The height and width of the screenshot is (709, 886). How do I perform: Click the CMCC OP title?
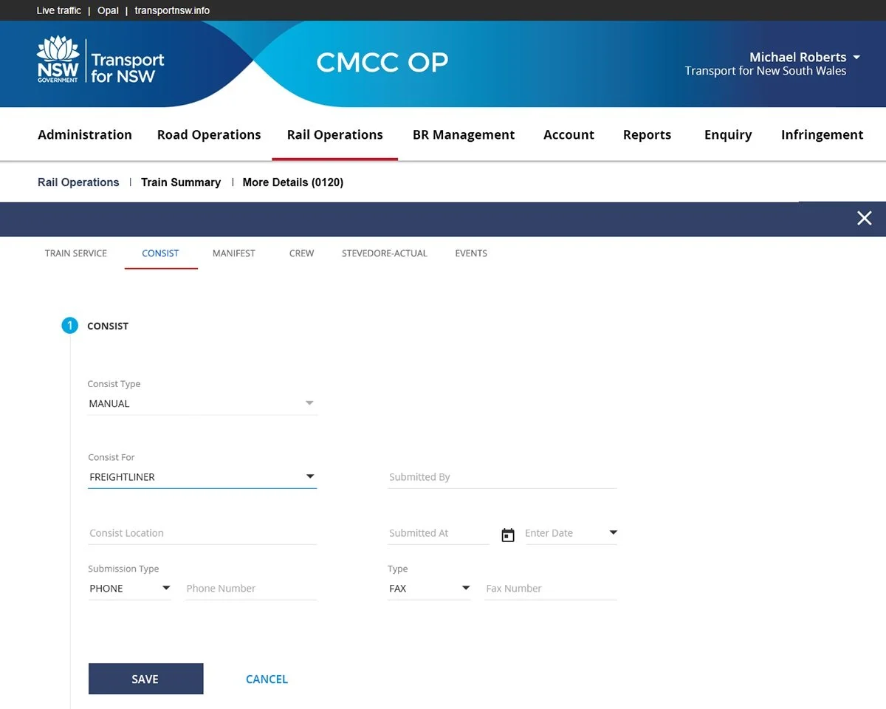(382, 62)
